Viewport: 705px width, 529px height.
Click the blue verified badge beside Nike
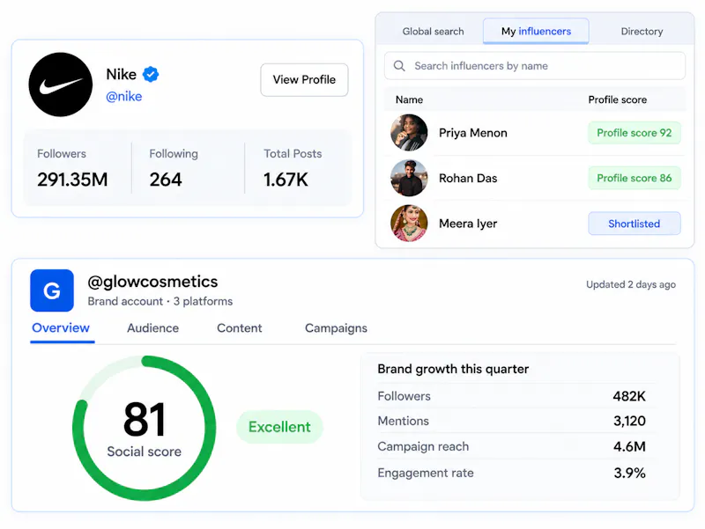click(151, 74)
